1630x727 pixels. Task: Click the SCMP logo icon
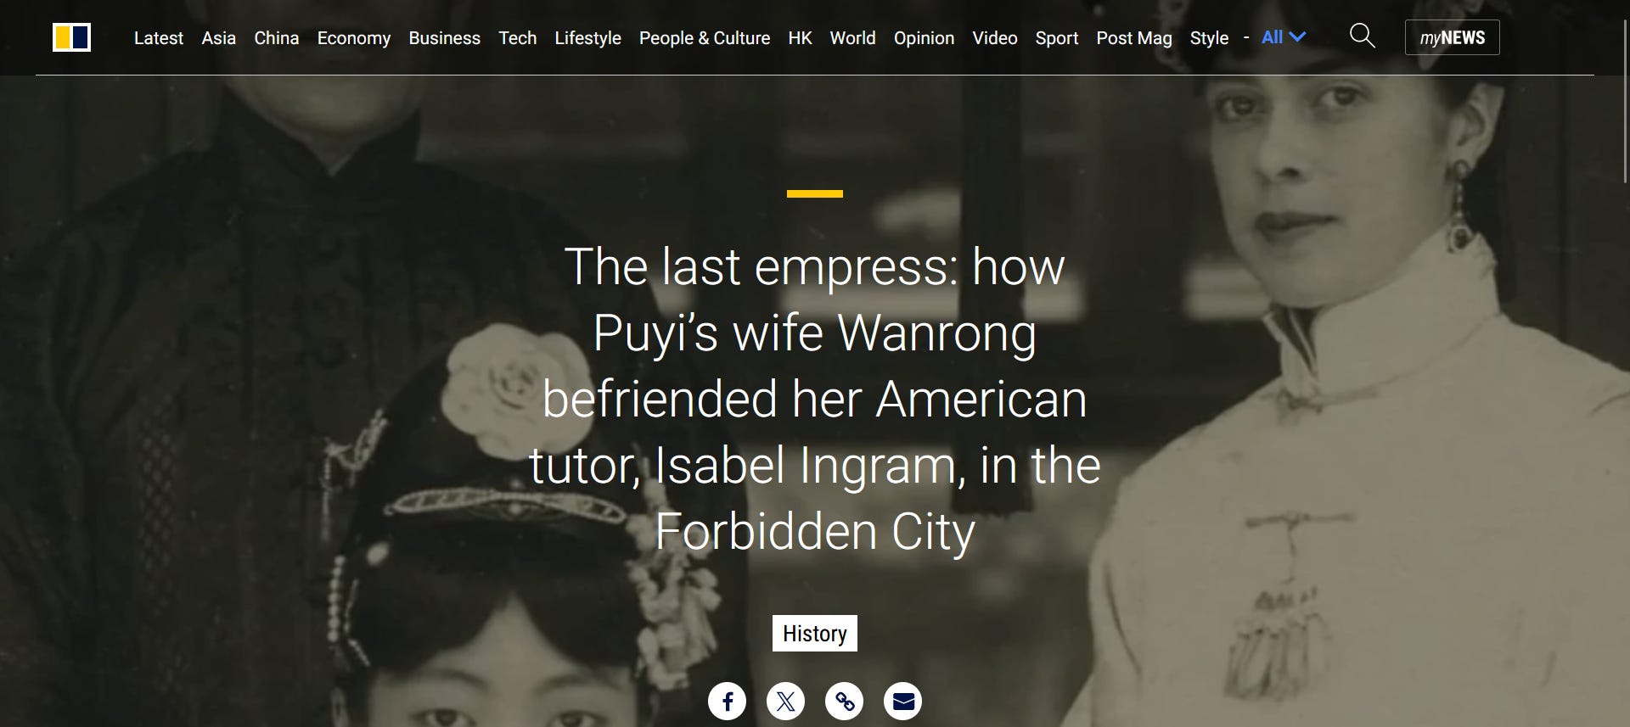[x=71, y=37]
